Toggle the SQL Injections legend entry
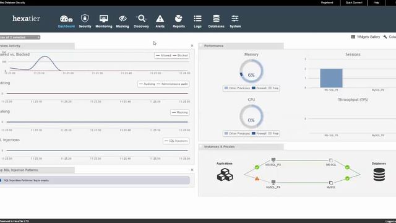 (x=176, y=141)
